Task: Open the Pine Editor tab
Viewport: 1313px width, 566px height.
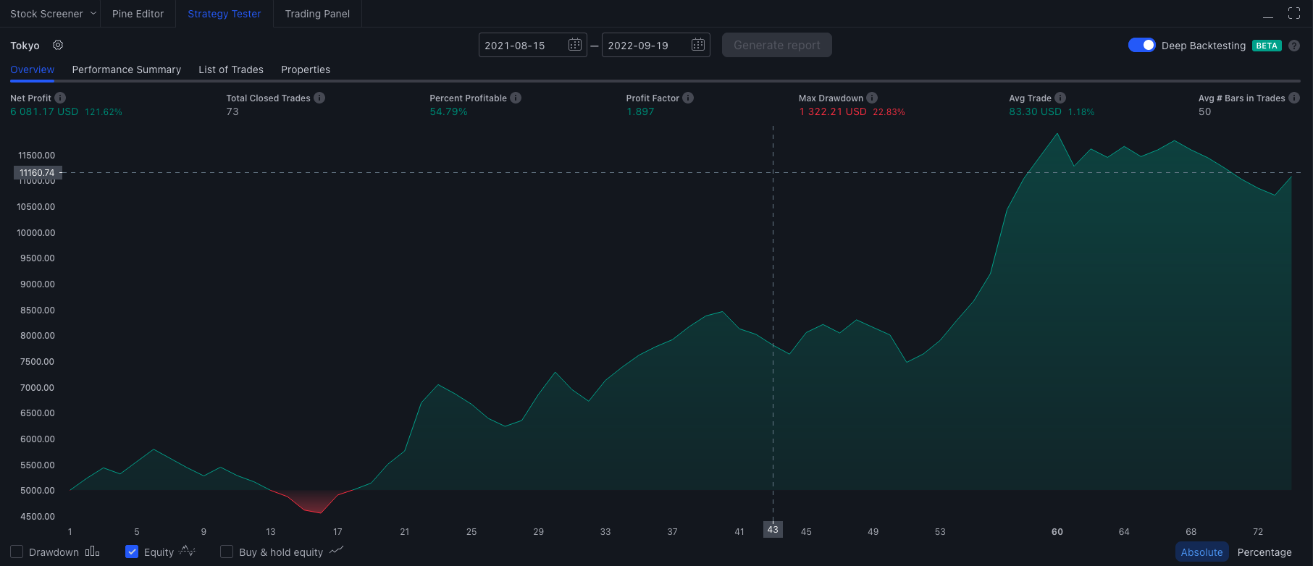Action: coord(138,14)
